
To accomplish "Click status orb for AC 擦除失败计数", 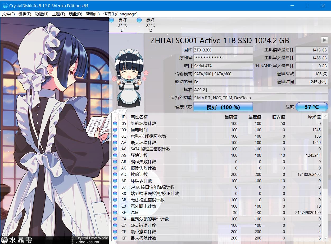I will [x=115, y=168].
